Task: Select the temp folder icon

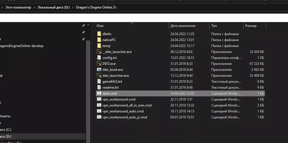Action: coord(99,46)
